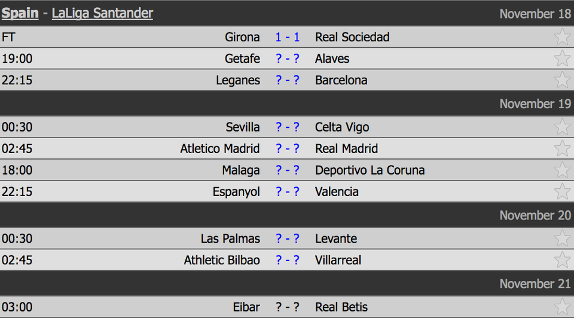Screen dimensions: 574x318
Task: Favorite the Getafe vs Alaves match
Action: click(562, 59)
